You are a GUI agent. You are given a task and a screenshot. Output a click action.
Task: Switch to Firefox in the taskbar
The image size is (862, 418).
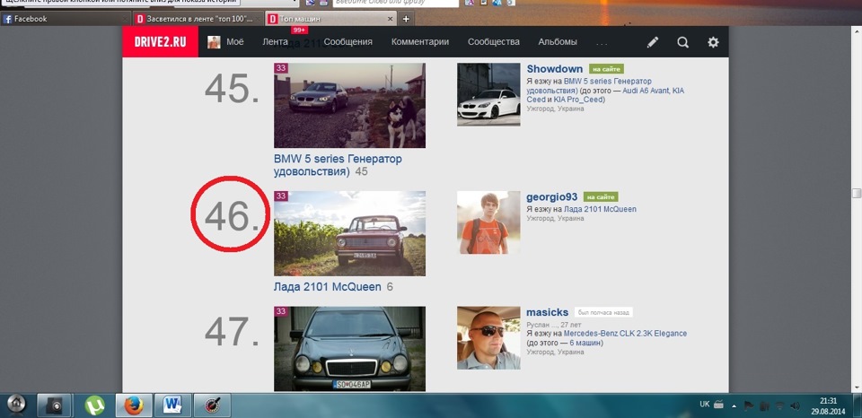coord(133,406)
